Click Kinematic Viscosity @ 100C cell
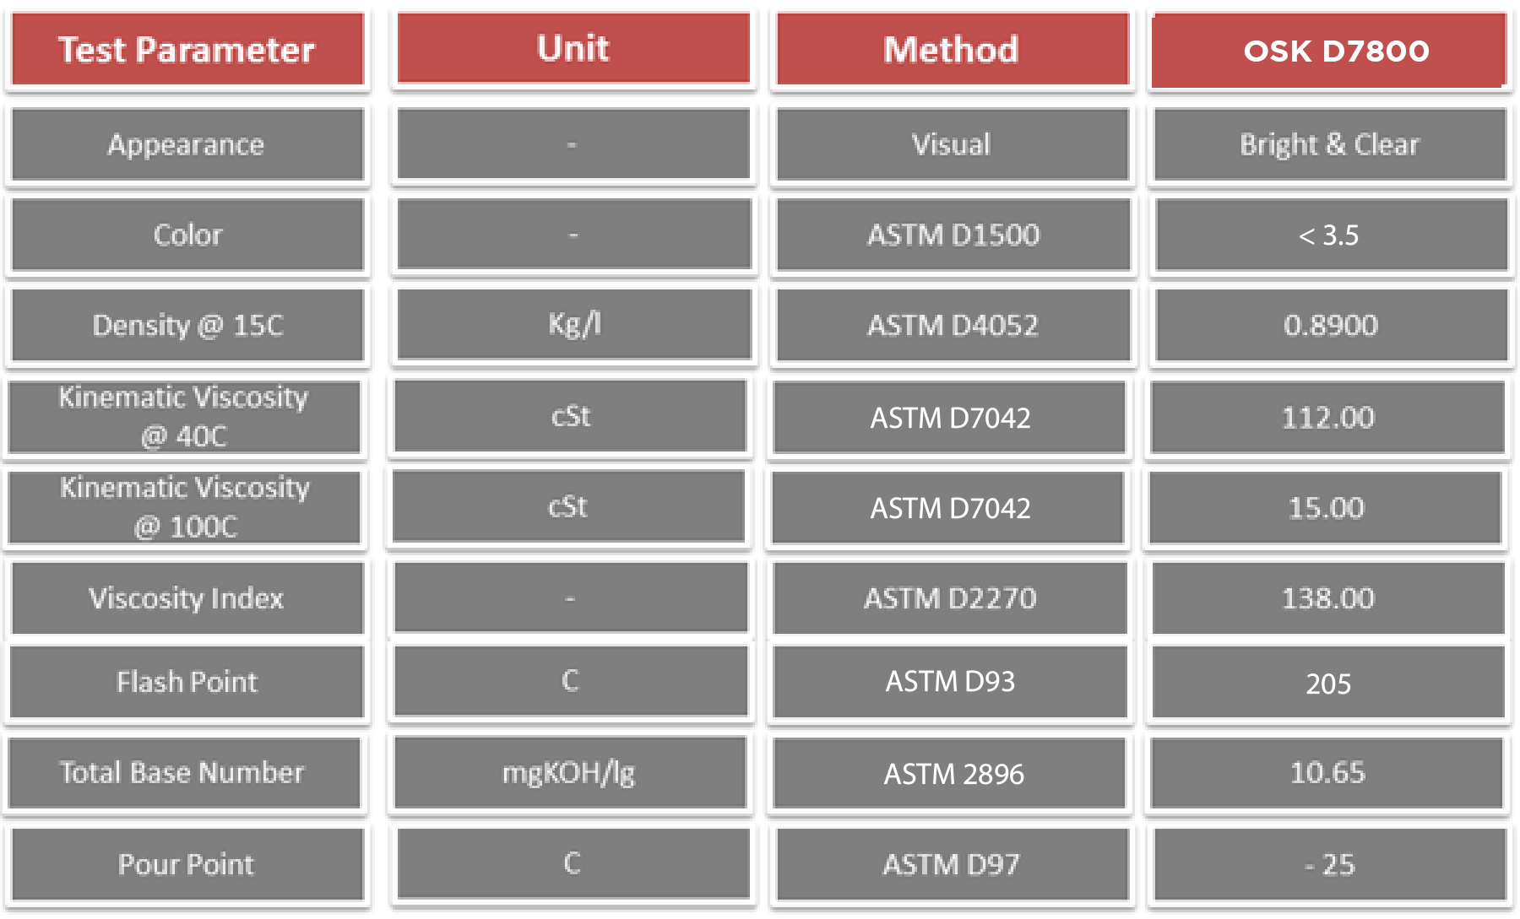Image resolution: width=1520 pixels, height=919 pixels. [x=185, y=507]
